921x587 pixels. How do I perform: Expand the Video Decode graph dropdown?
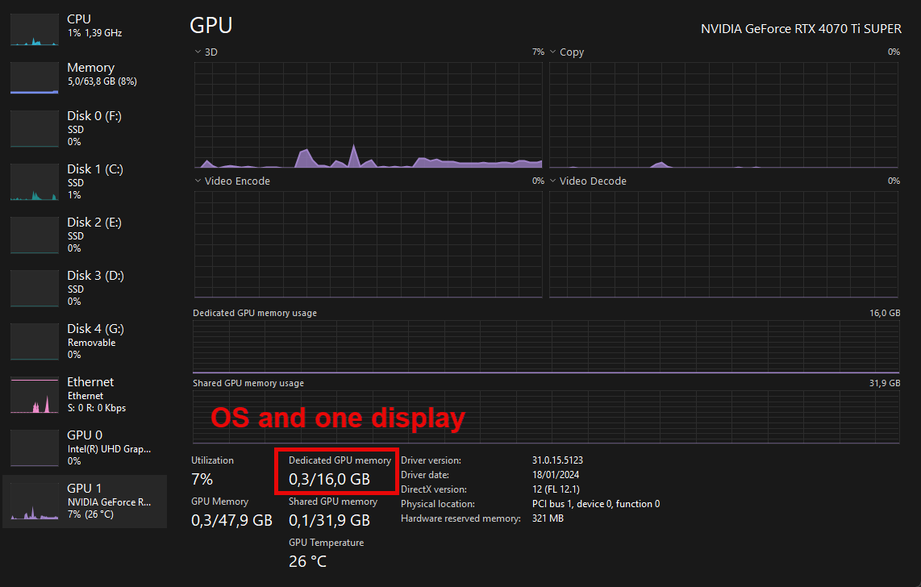point(553,181)
